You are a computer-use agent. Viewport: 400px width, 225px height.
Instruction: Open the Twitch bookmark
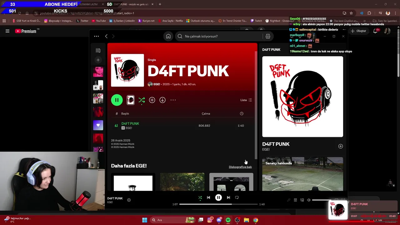coord(256,21)
